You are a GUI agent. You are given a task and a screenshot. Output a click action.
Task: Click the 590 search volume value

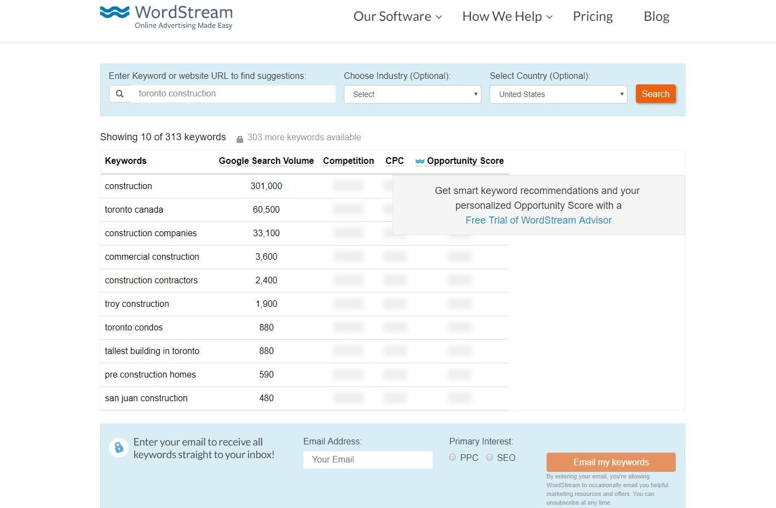266,375
